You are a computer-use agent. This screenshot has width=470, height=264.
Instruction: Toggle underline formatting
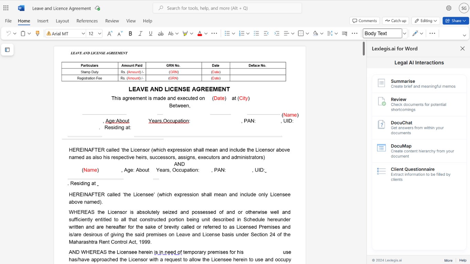pos(150,33)
